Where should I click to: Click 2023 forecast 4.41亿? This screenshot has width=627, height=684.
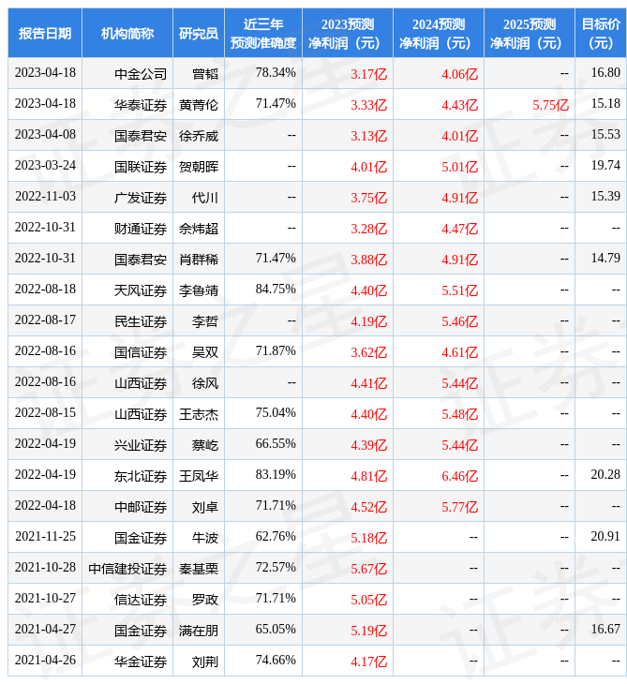pyautogui.click(x=368, y=384)
